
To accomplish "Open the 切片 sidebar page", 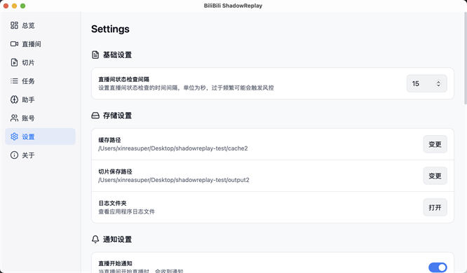I will coord(40,62).
